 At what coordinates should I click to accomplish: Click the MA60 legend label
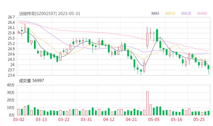pyautogui.click(x=202, y=13)
